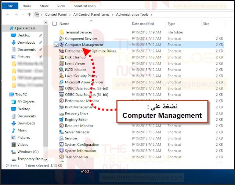The width and height of the screenshot is (235, 185).
Task: Uncheck the Computer Management checkbox
Action: pos(57,45)
